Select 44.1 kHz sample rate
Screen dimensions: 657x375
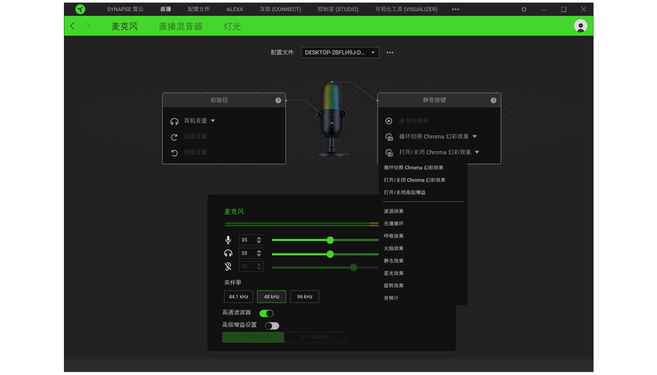[238, 297]
